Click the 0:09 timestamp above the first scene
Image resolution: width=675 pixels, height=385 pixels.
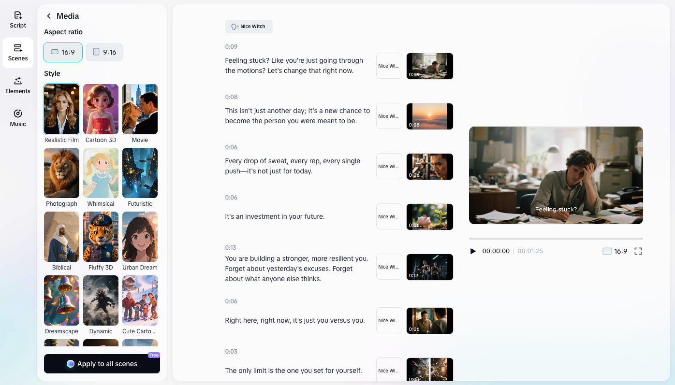[x=231, y=47]
